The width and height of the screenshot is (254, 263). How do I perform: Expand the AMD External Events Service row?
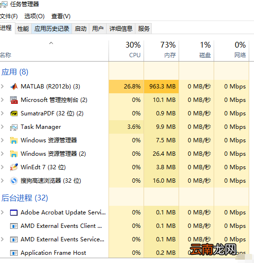coord(2,239)
